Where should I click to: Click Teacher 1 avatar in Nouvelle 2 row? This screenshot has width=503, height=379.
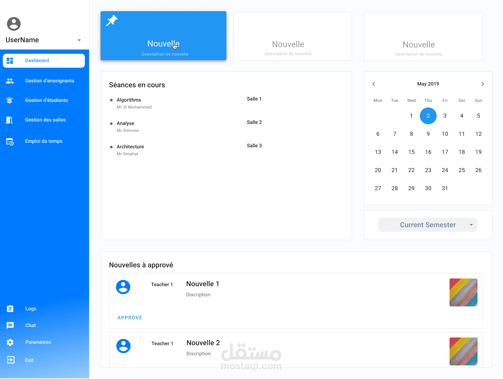point(123,346)
